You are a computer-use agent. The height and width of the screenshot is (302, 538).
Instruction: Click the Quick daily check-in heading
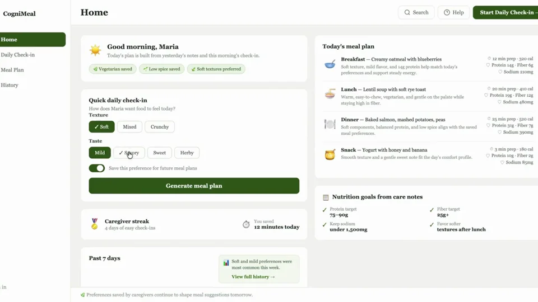point(118,100)
